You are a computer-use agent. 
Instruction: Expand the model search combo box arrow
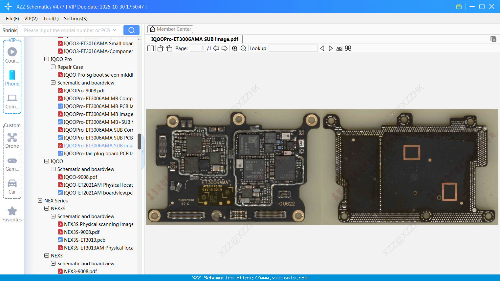[x=114, y=30]
